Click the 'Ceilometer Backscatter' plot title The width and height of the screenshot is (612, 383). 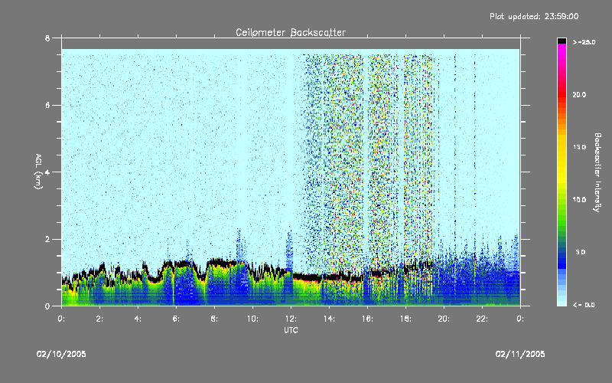coord(291,32)
